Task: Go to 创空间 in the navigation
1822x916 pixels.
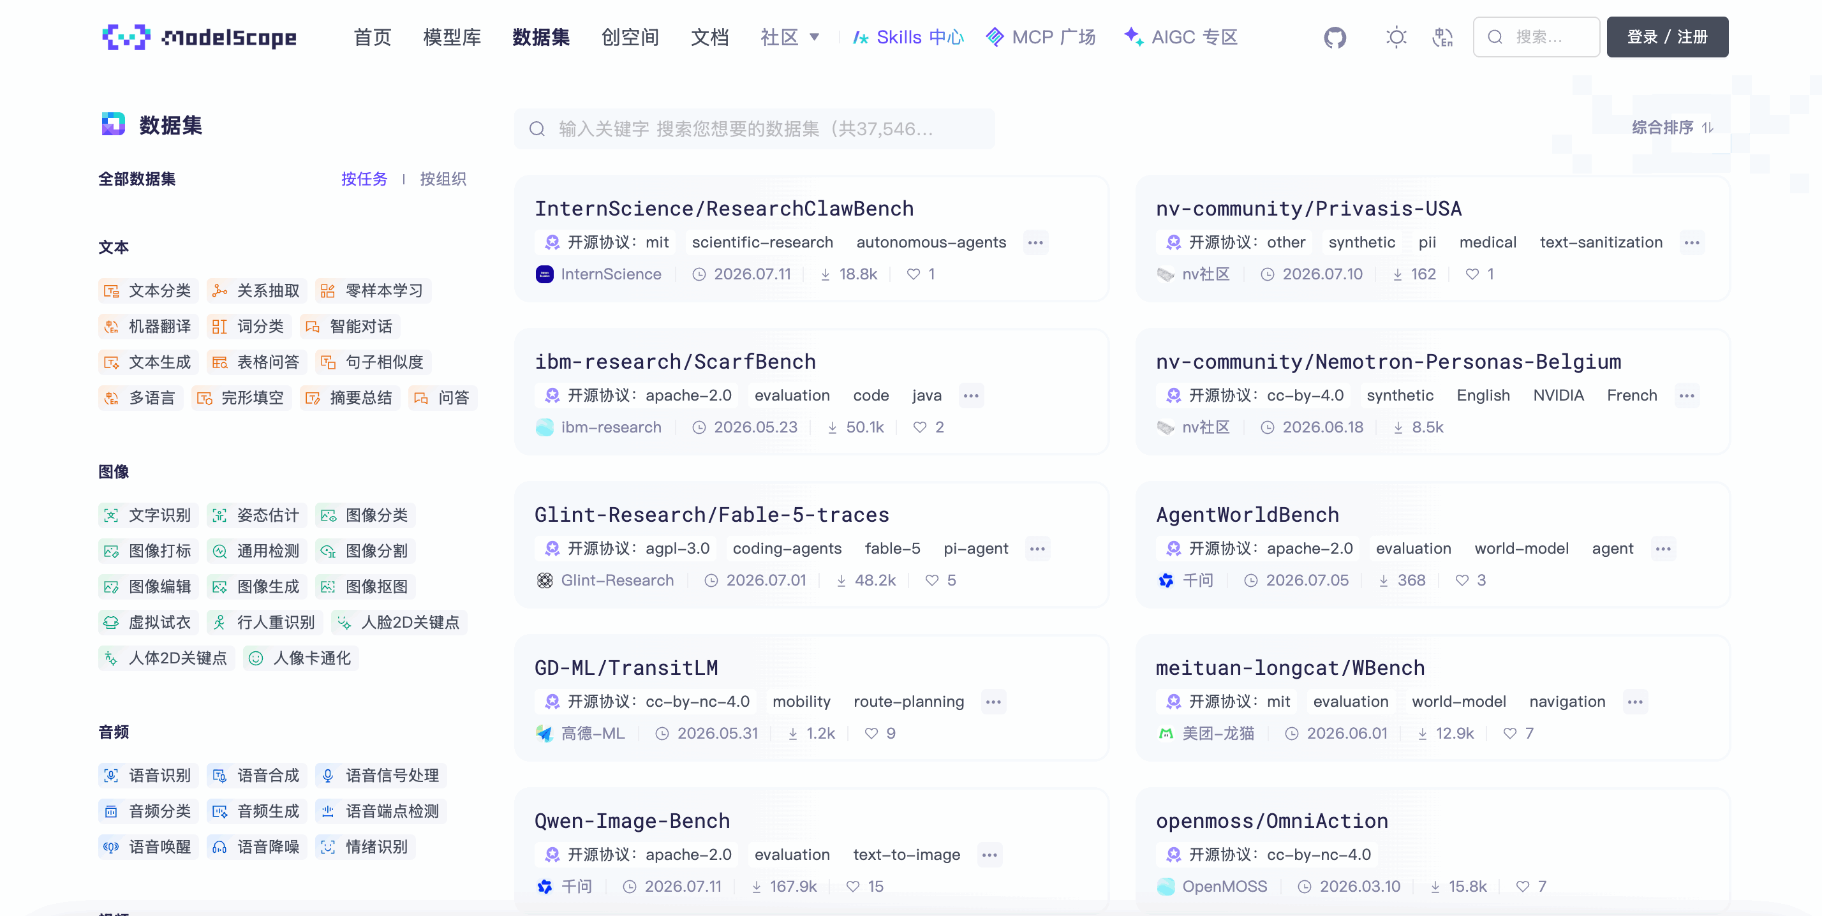Action: [x=630, y=37]
